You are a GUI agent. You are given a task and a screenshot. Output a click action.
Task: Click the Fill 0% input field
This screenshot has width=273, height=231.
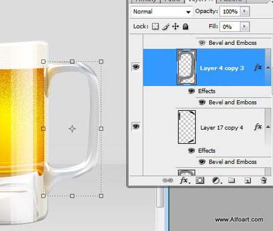click(230, 27)
